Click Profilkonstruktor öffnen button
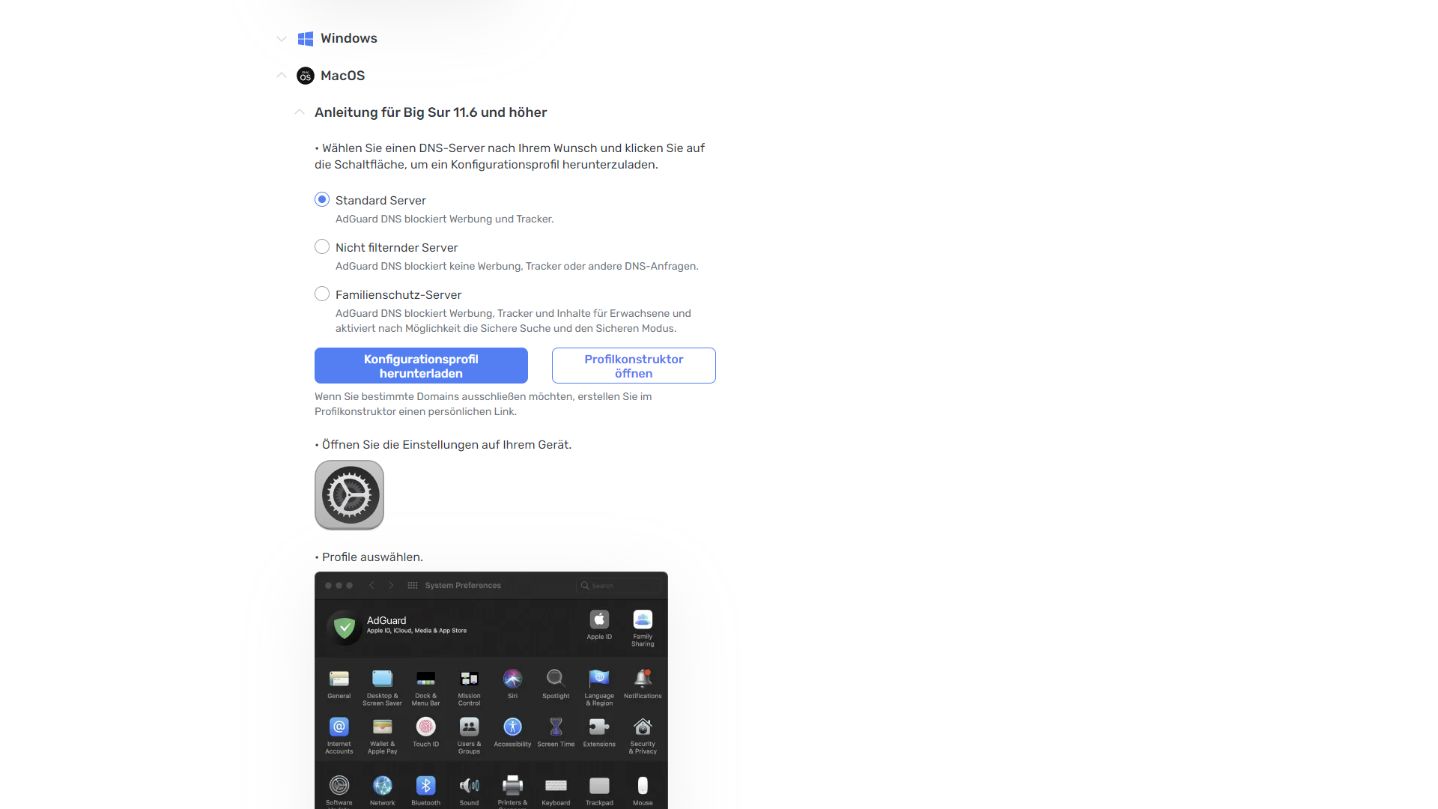Image resolution: width=1438 pixels, height=809 pixels. pyautogui.click(x=634, y=366)
